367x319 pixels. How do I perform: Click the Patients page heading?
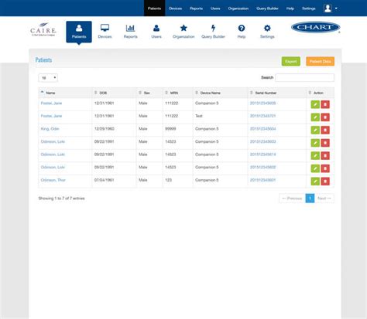(x=43, y=60)
